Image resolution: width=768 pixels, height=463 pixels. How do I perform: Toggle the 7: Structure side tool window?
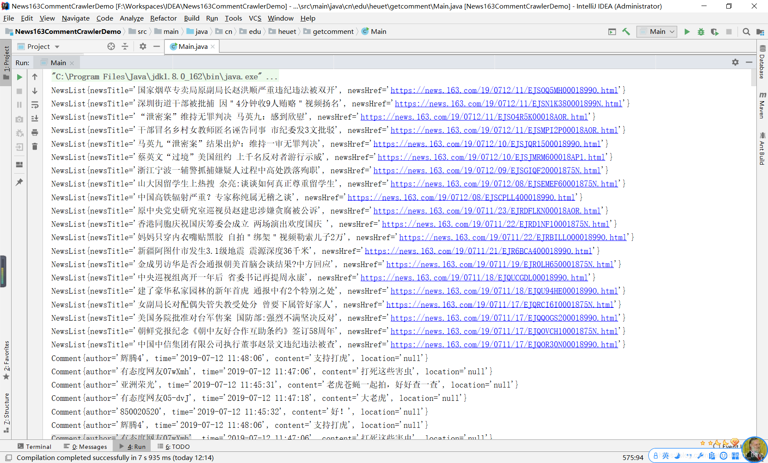click(x=6, y=412)
